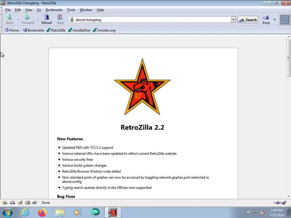Viewport: 291px width, 218px height.
Task: Click the Search button next to URL bar
Action: 248,20
